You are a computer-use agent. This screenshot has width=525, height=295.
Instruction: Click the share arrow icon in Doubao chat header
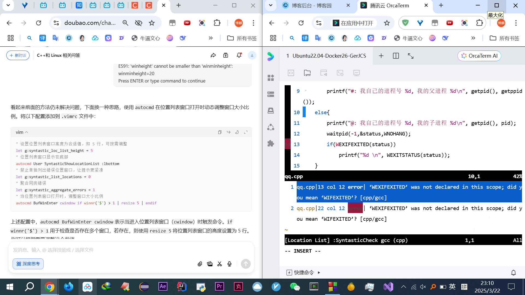(213, 55)
